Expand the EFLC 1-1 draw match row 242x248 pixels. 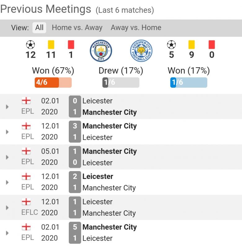pos(7,207)
